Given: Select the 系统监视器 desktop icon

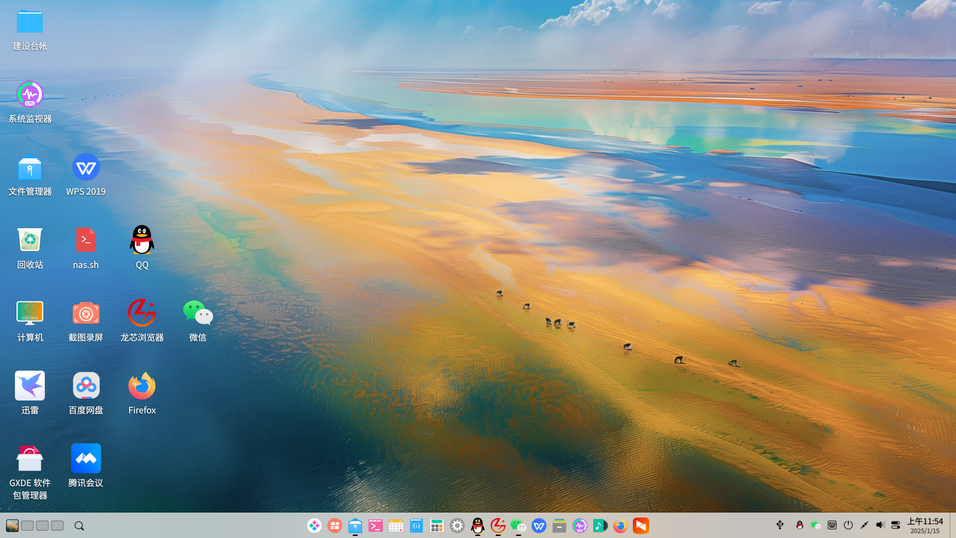Looking at the screenshot, I should pos(30,102).
